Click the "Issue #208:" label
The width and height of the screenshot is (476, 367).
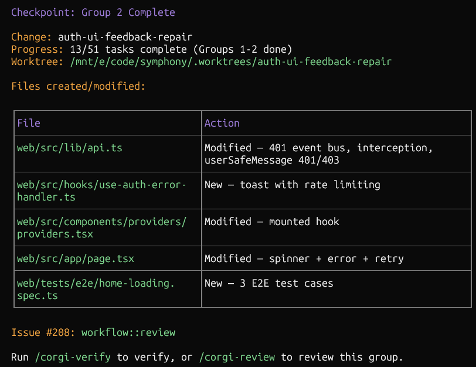click(43, 332)
